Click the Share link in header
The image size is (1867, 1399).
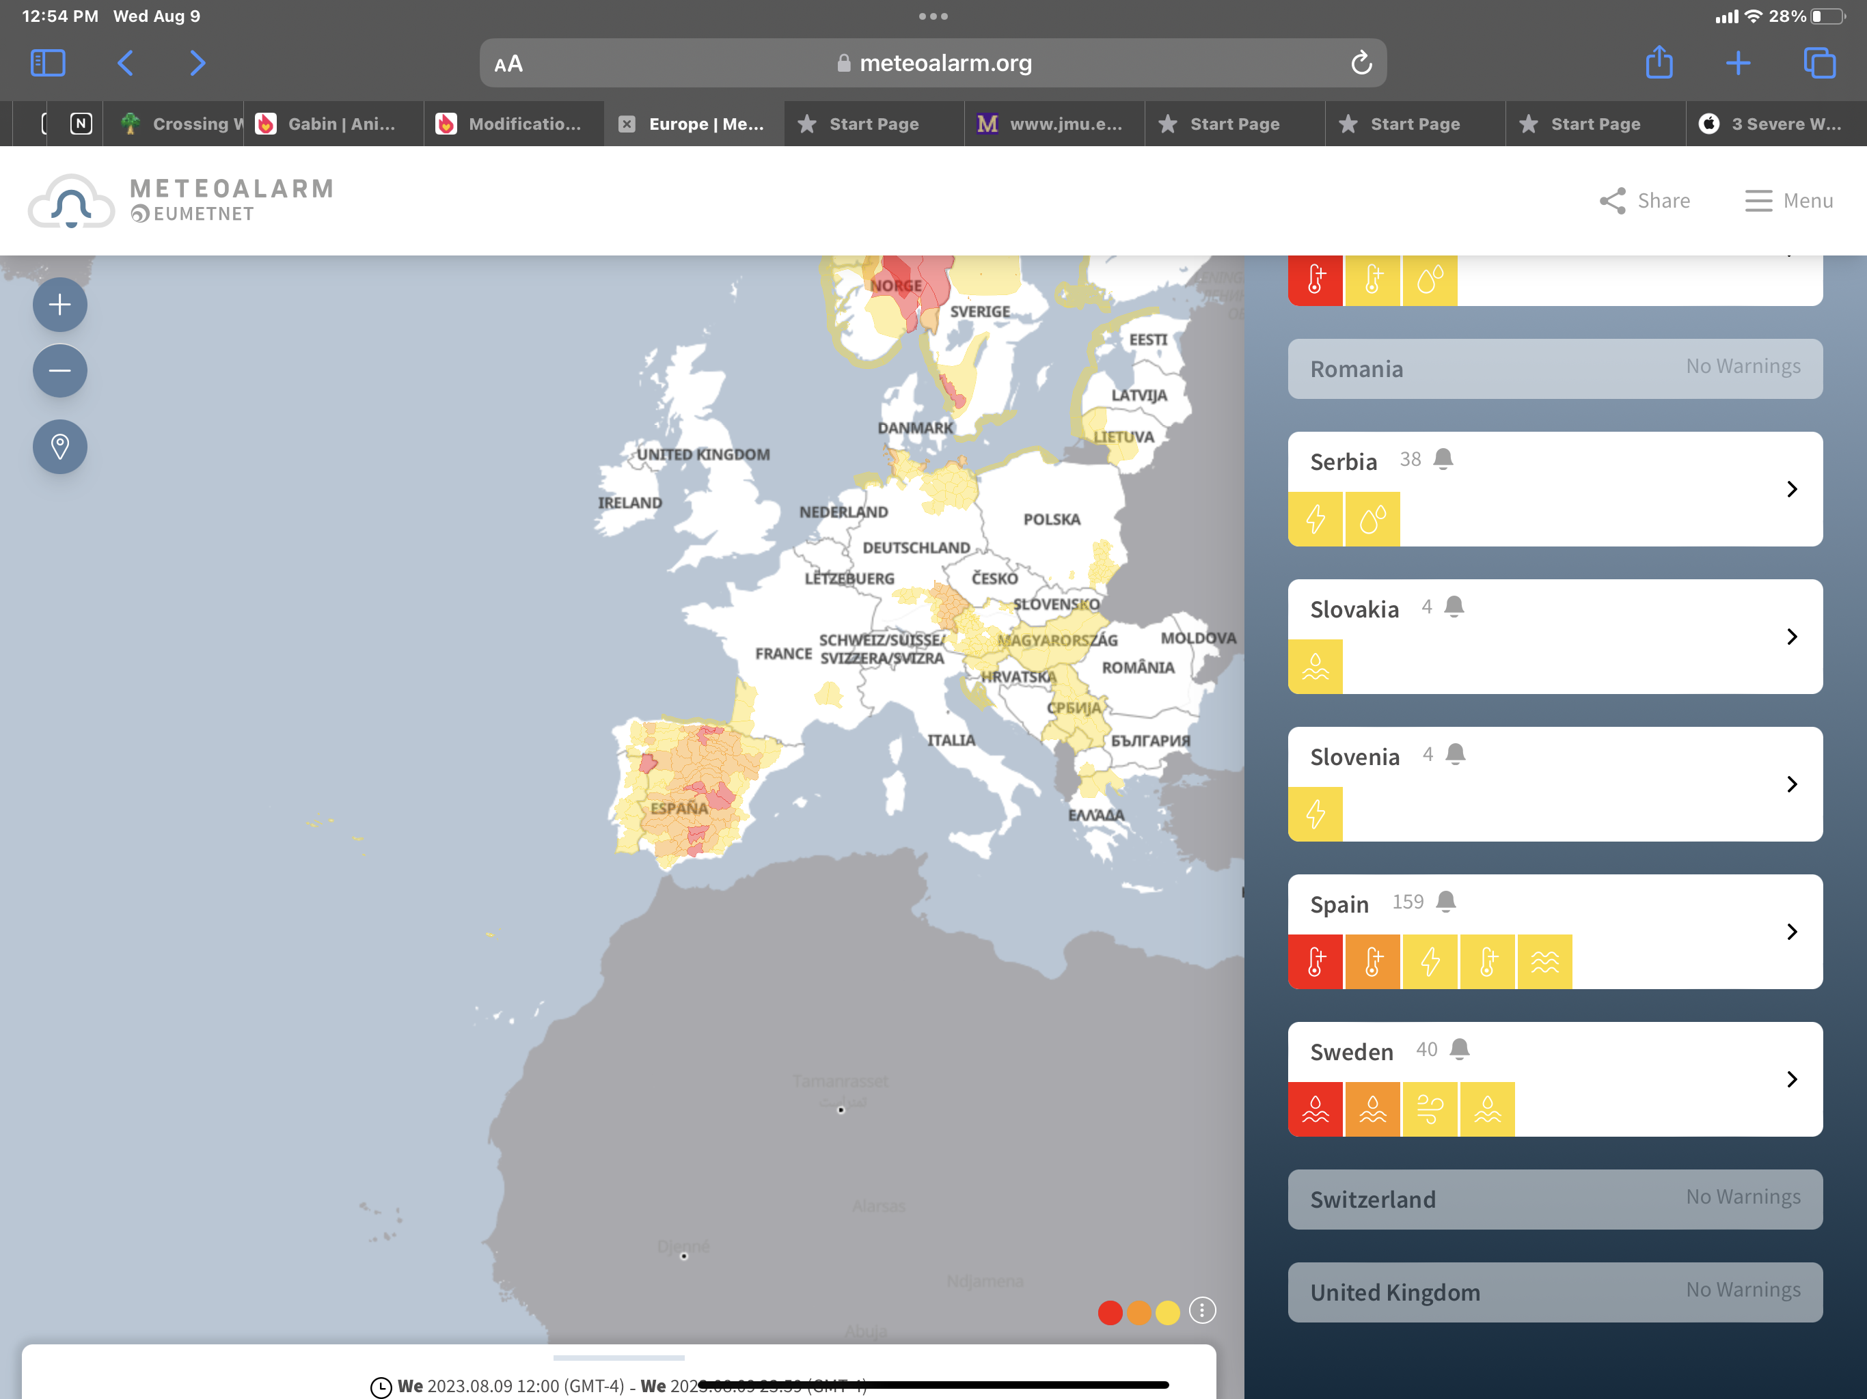pyautogui.click(x=1644, y=201)
